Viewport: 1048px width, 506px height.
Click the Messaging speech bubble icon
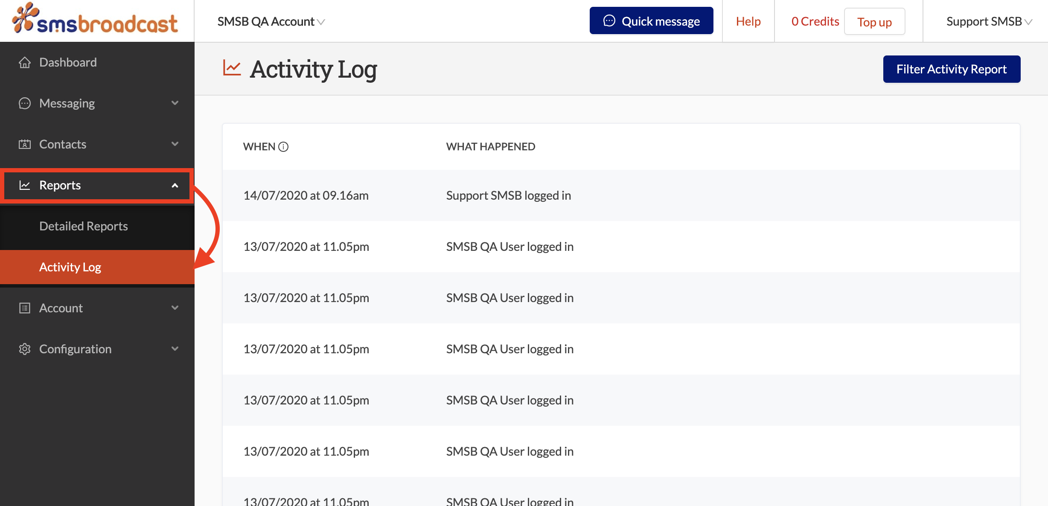[x=25, y=103]
